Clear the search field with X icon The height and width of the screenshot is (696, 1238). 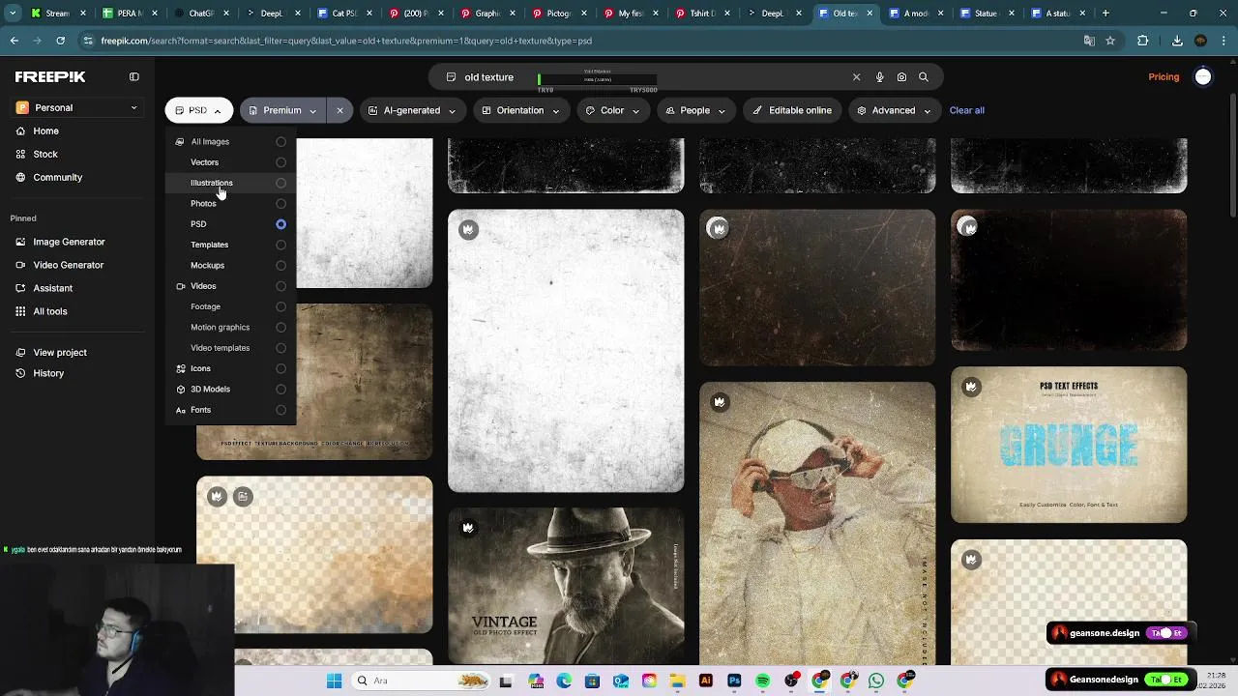tap(856, 77)
